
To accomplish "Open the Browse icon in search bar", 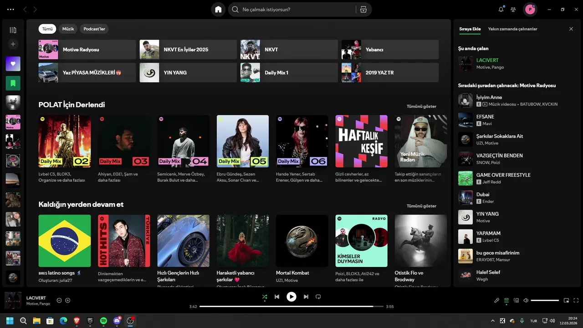I will pos(363,9).
